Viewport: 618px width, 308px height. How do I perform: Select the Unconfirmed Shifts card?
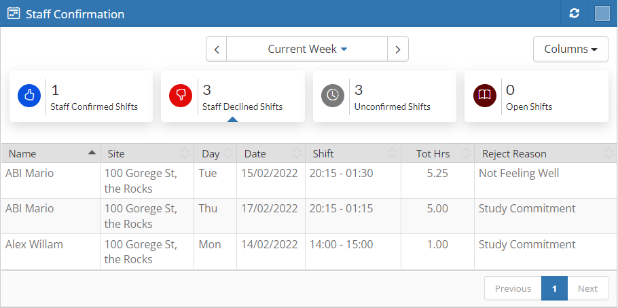click(384, 96)
